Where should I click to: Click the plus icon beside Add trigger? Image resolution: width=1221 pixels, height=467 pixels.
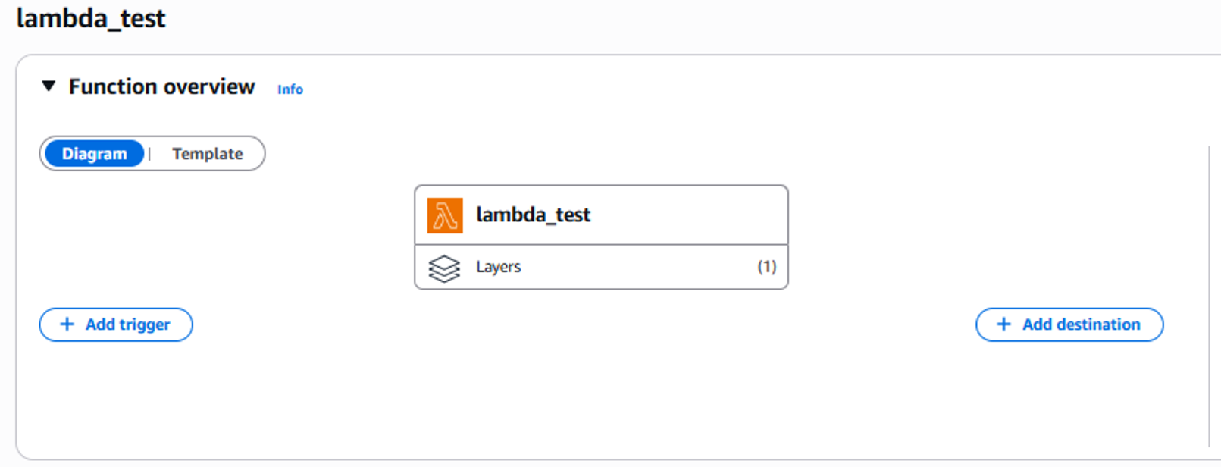[x=67, y=324]
